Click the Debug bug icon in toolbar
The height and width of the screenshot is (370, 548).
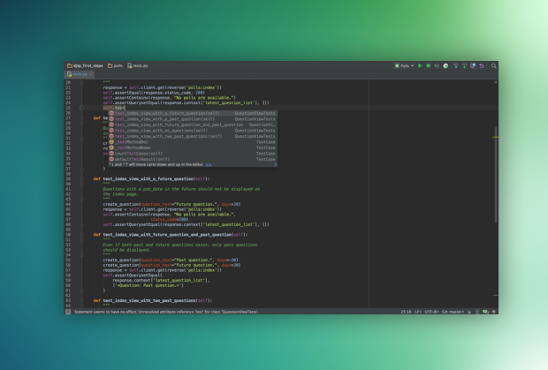(429, 65)
